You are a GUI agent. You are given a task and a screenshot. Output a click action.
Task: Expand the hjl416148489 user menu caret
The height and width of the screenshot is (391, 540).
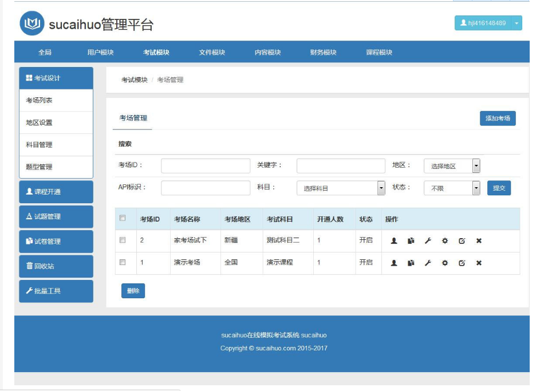click(x=517, y=23)
